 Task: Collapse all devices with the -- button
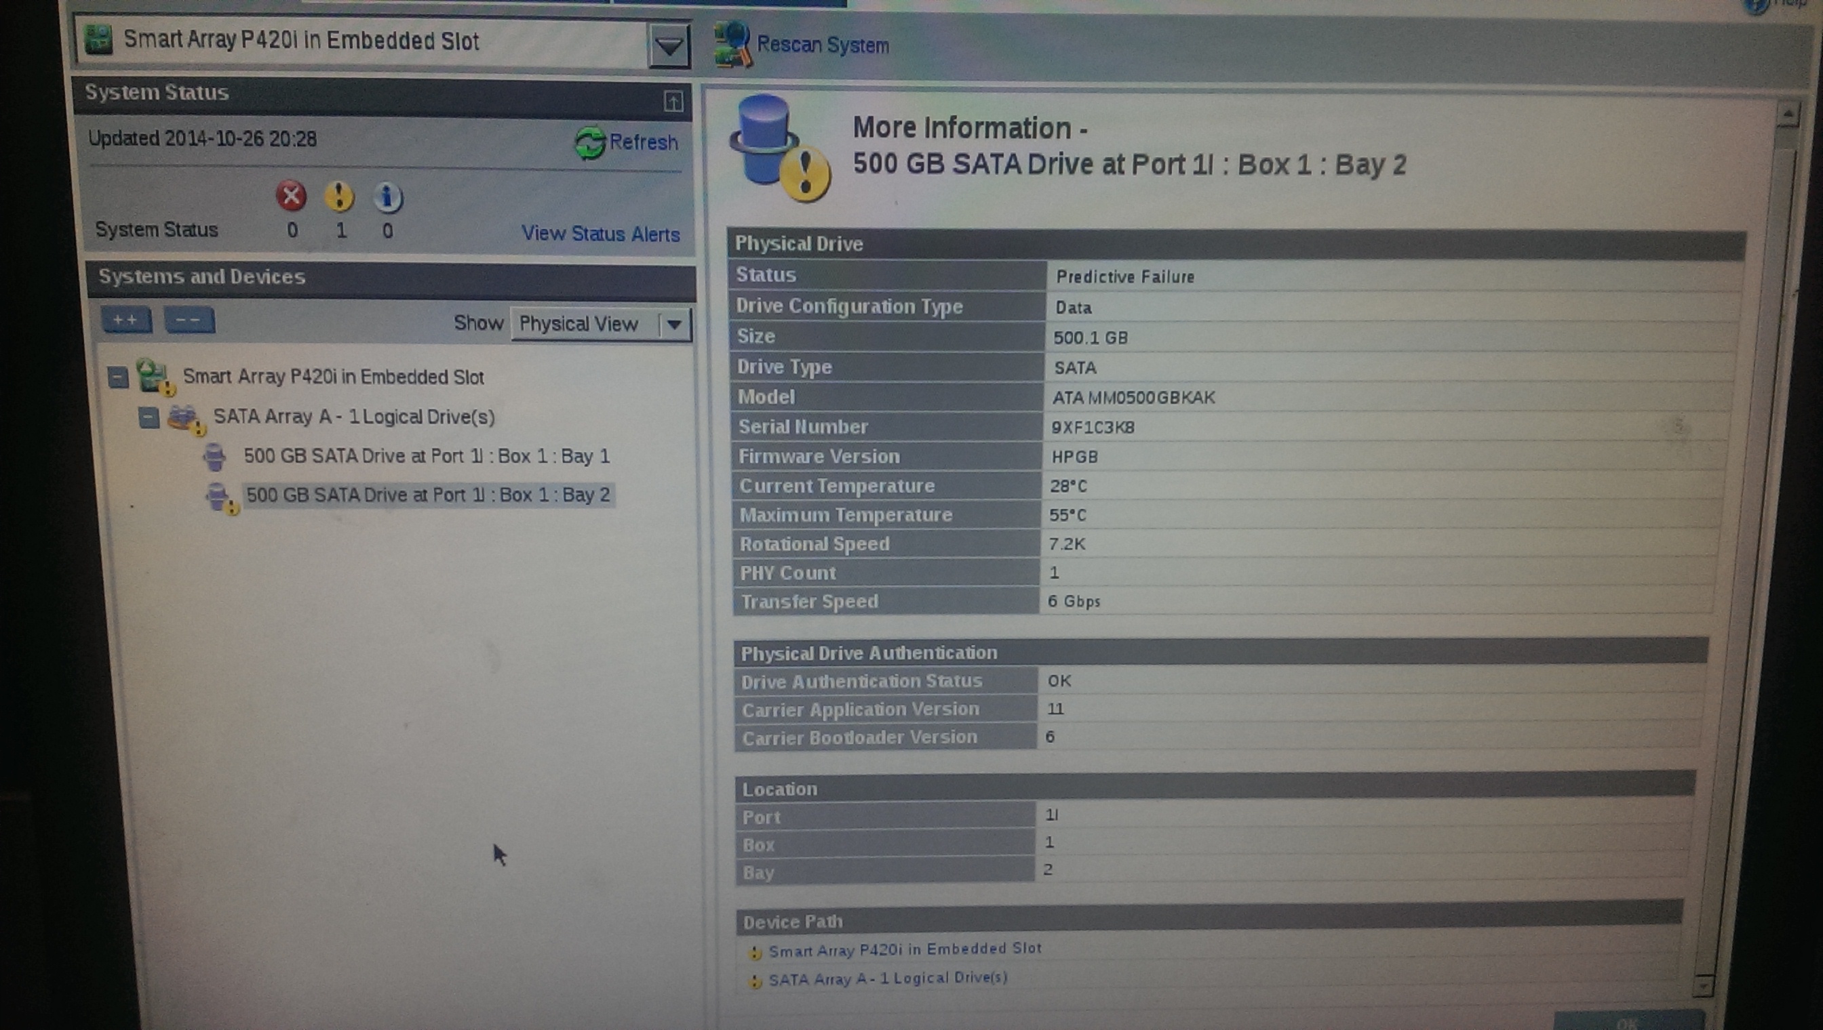(x=189, y=320)
